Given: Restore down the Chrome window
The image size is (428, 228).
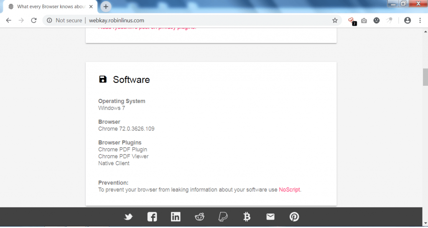Looking at the screenshot, I should 404,3.
